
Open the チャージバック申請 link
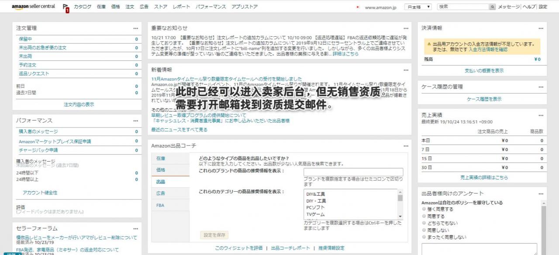coord(38,150)
